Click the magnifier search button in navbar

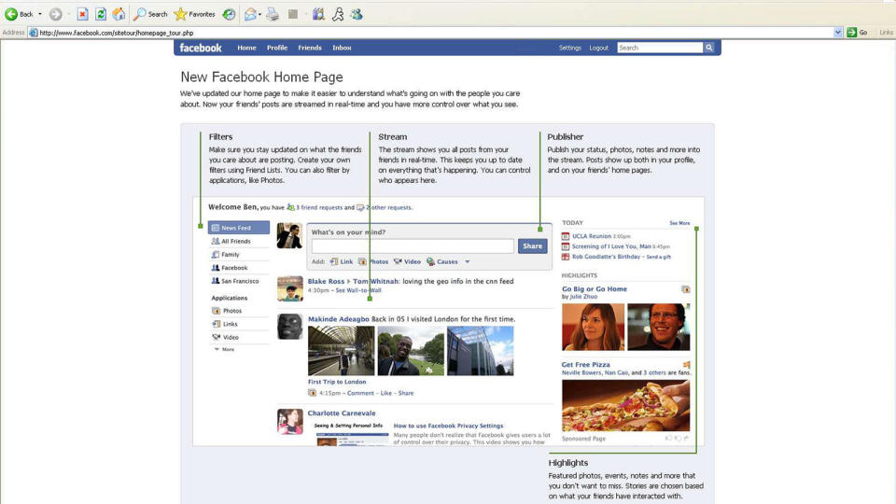(x=709, y=48)
